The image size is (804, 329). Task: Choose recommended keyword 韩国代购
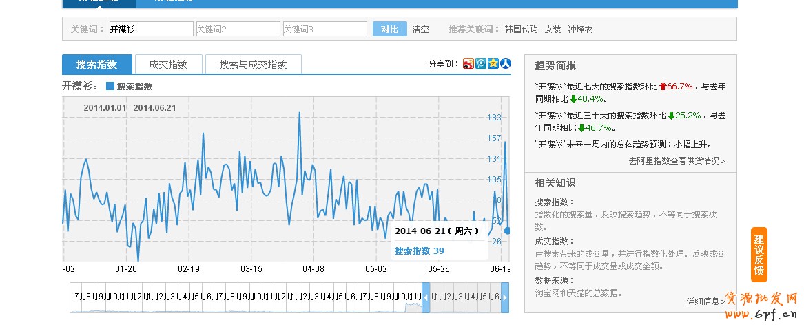[x=521, y=30]
